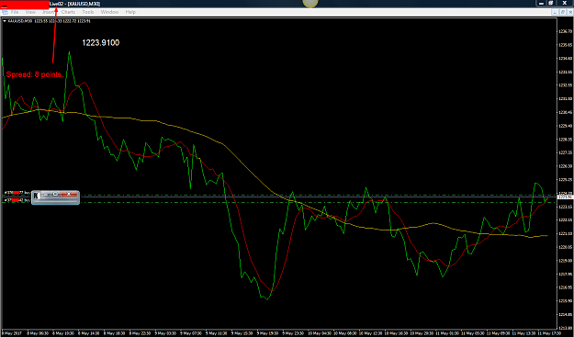The height and width of the screenshot is (337, 574).
Task: Open the Help menu
Action: (x=130, y=12)
